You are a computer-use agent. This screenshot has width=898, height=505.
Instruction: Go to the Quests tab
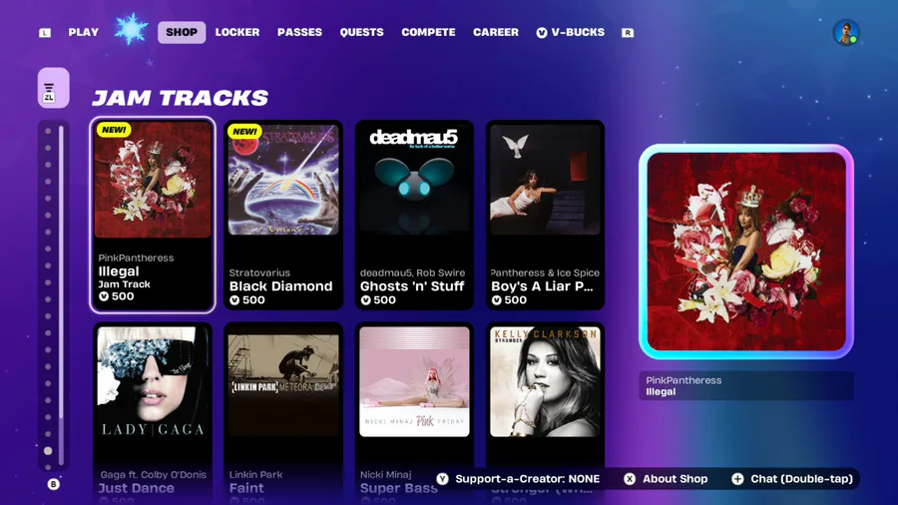362,33
